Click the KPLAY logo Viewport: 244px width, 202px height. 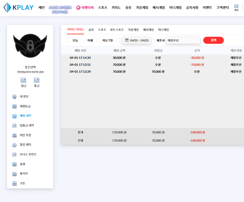(18, 8)
